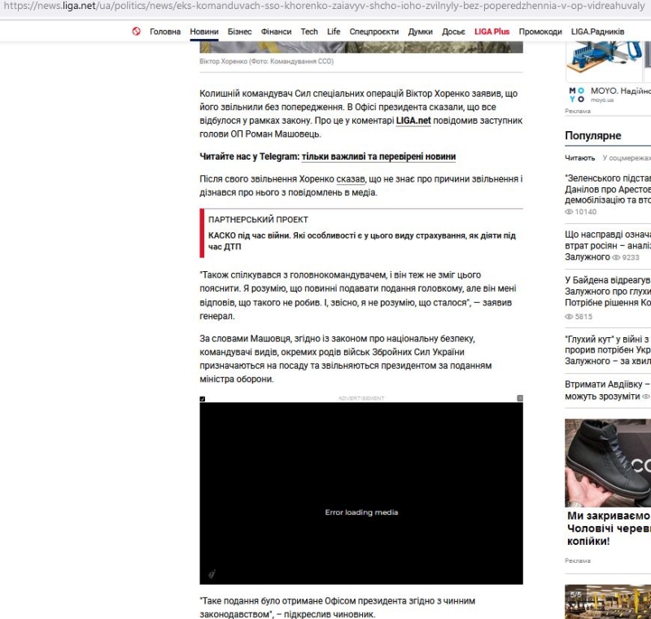The width and height of the screenshot is (651, 619).
Task: Switch to the Читають popular tab
Action: click(579, 158)
